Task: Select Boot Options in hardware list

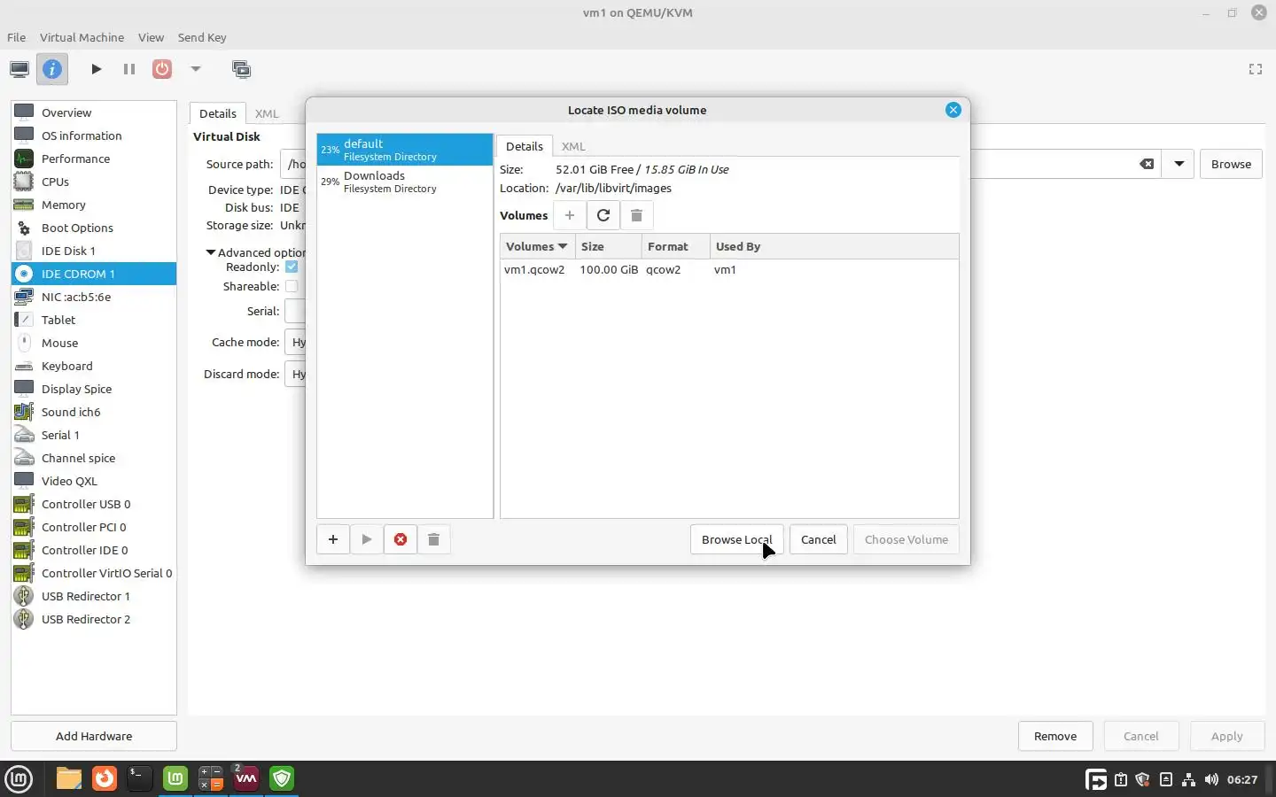Action: [94, 228]
